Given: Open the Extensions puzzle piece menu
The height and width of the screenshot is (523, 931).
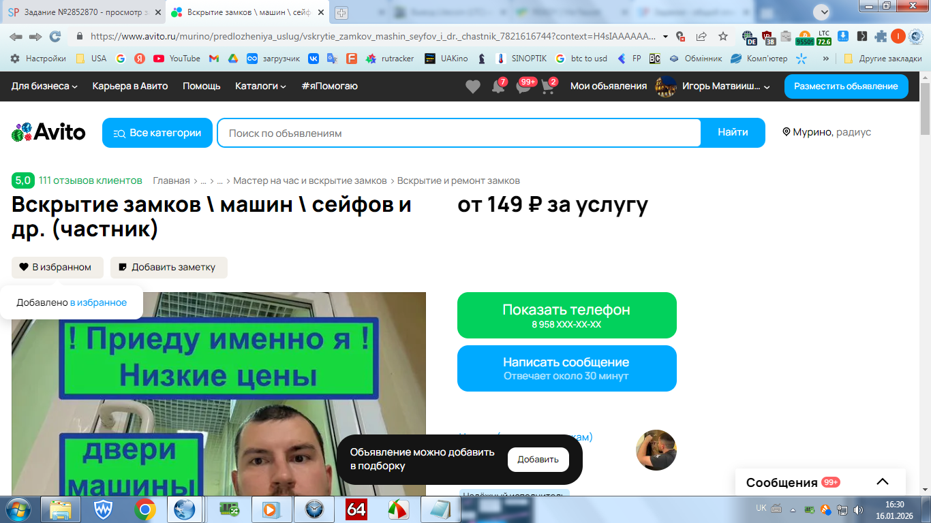Looking at the screenshot, I should (881, 36).
